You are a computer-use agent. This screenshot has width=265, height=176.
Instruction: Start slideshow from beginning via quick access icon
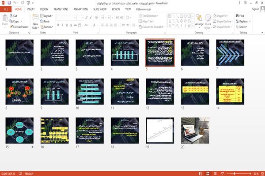(x=28, y=3)
